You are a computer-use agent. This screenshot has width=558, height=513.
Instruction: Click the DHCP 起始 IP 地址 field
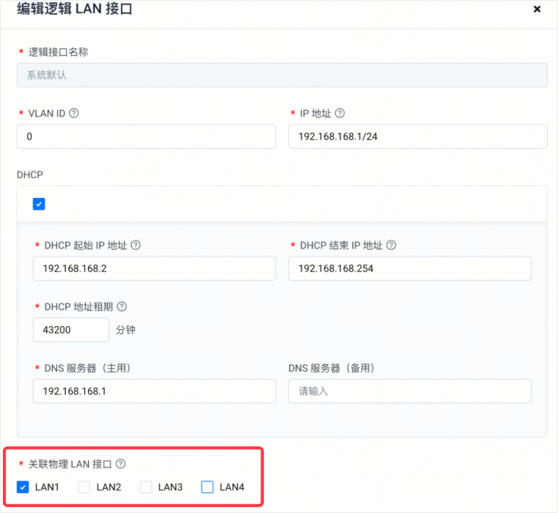[x=155, y=268]
